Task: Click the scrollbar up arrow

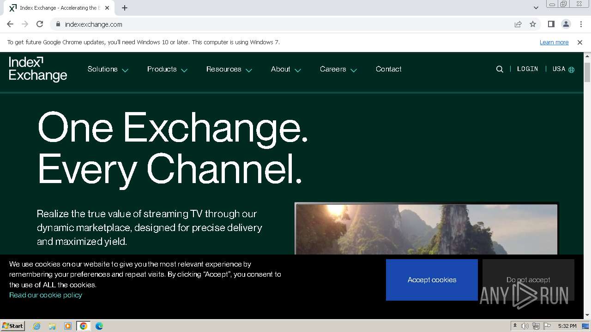Action: tap(587, 55)
